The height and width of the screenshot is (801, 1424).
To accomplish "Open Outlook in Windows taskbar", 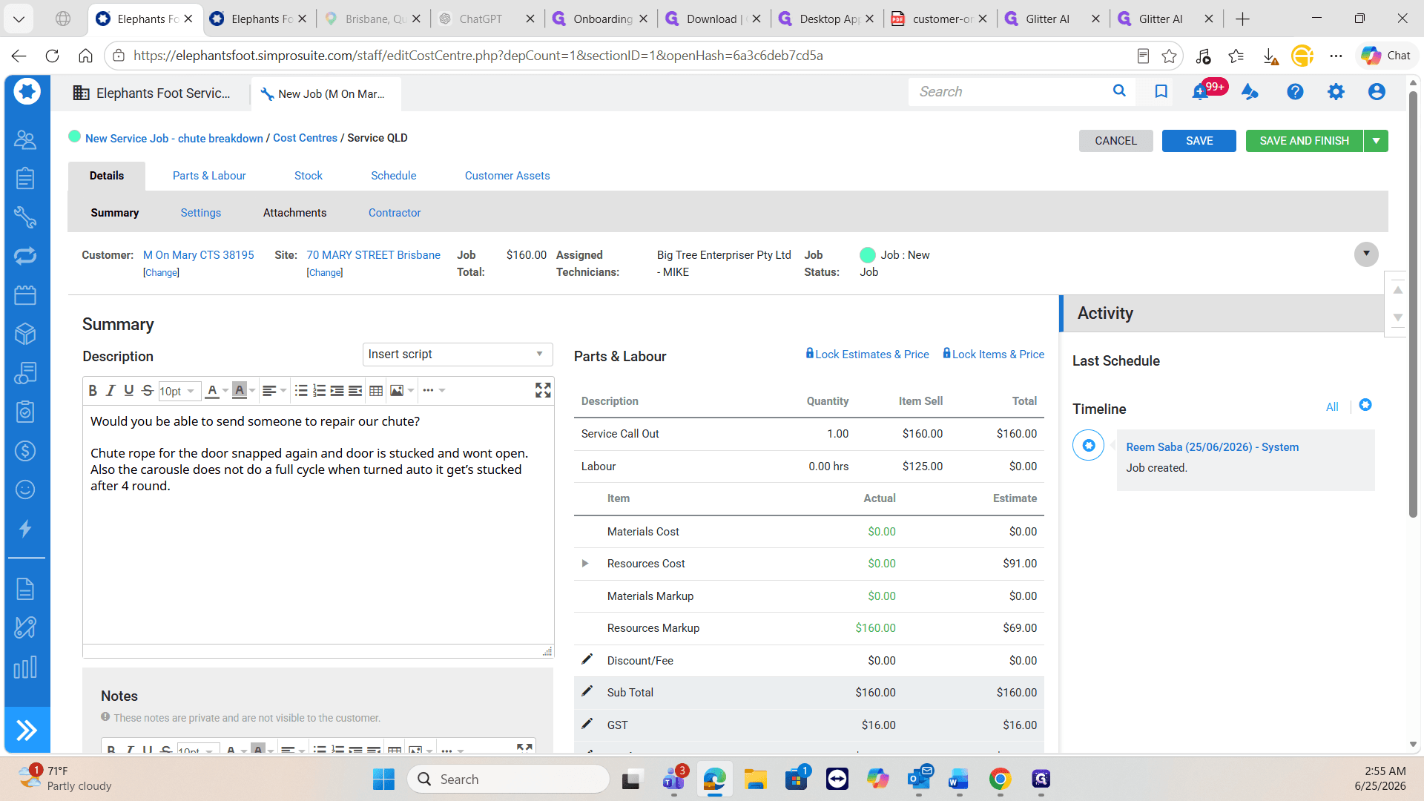I will [x=919, y=779].
